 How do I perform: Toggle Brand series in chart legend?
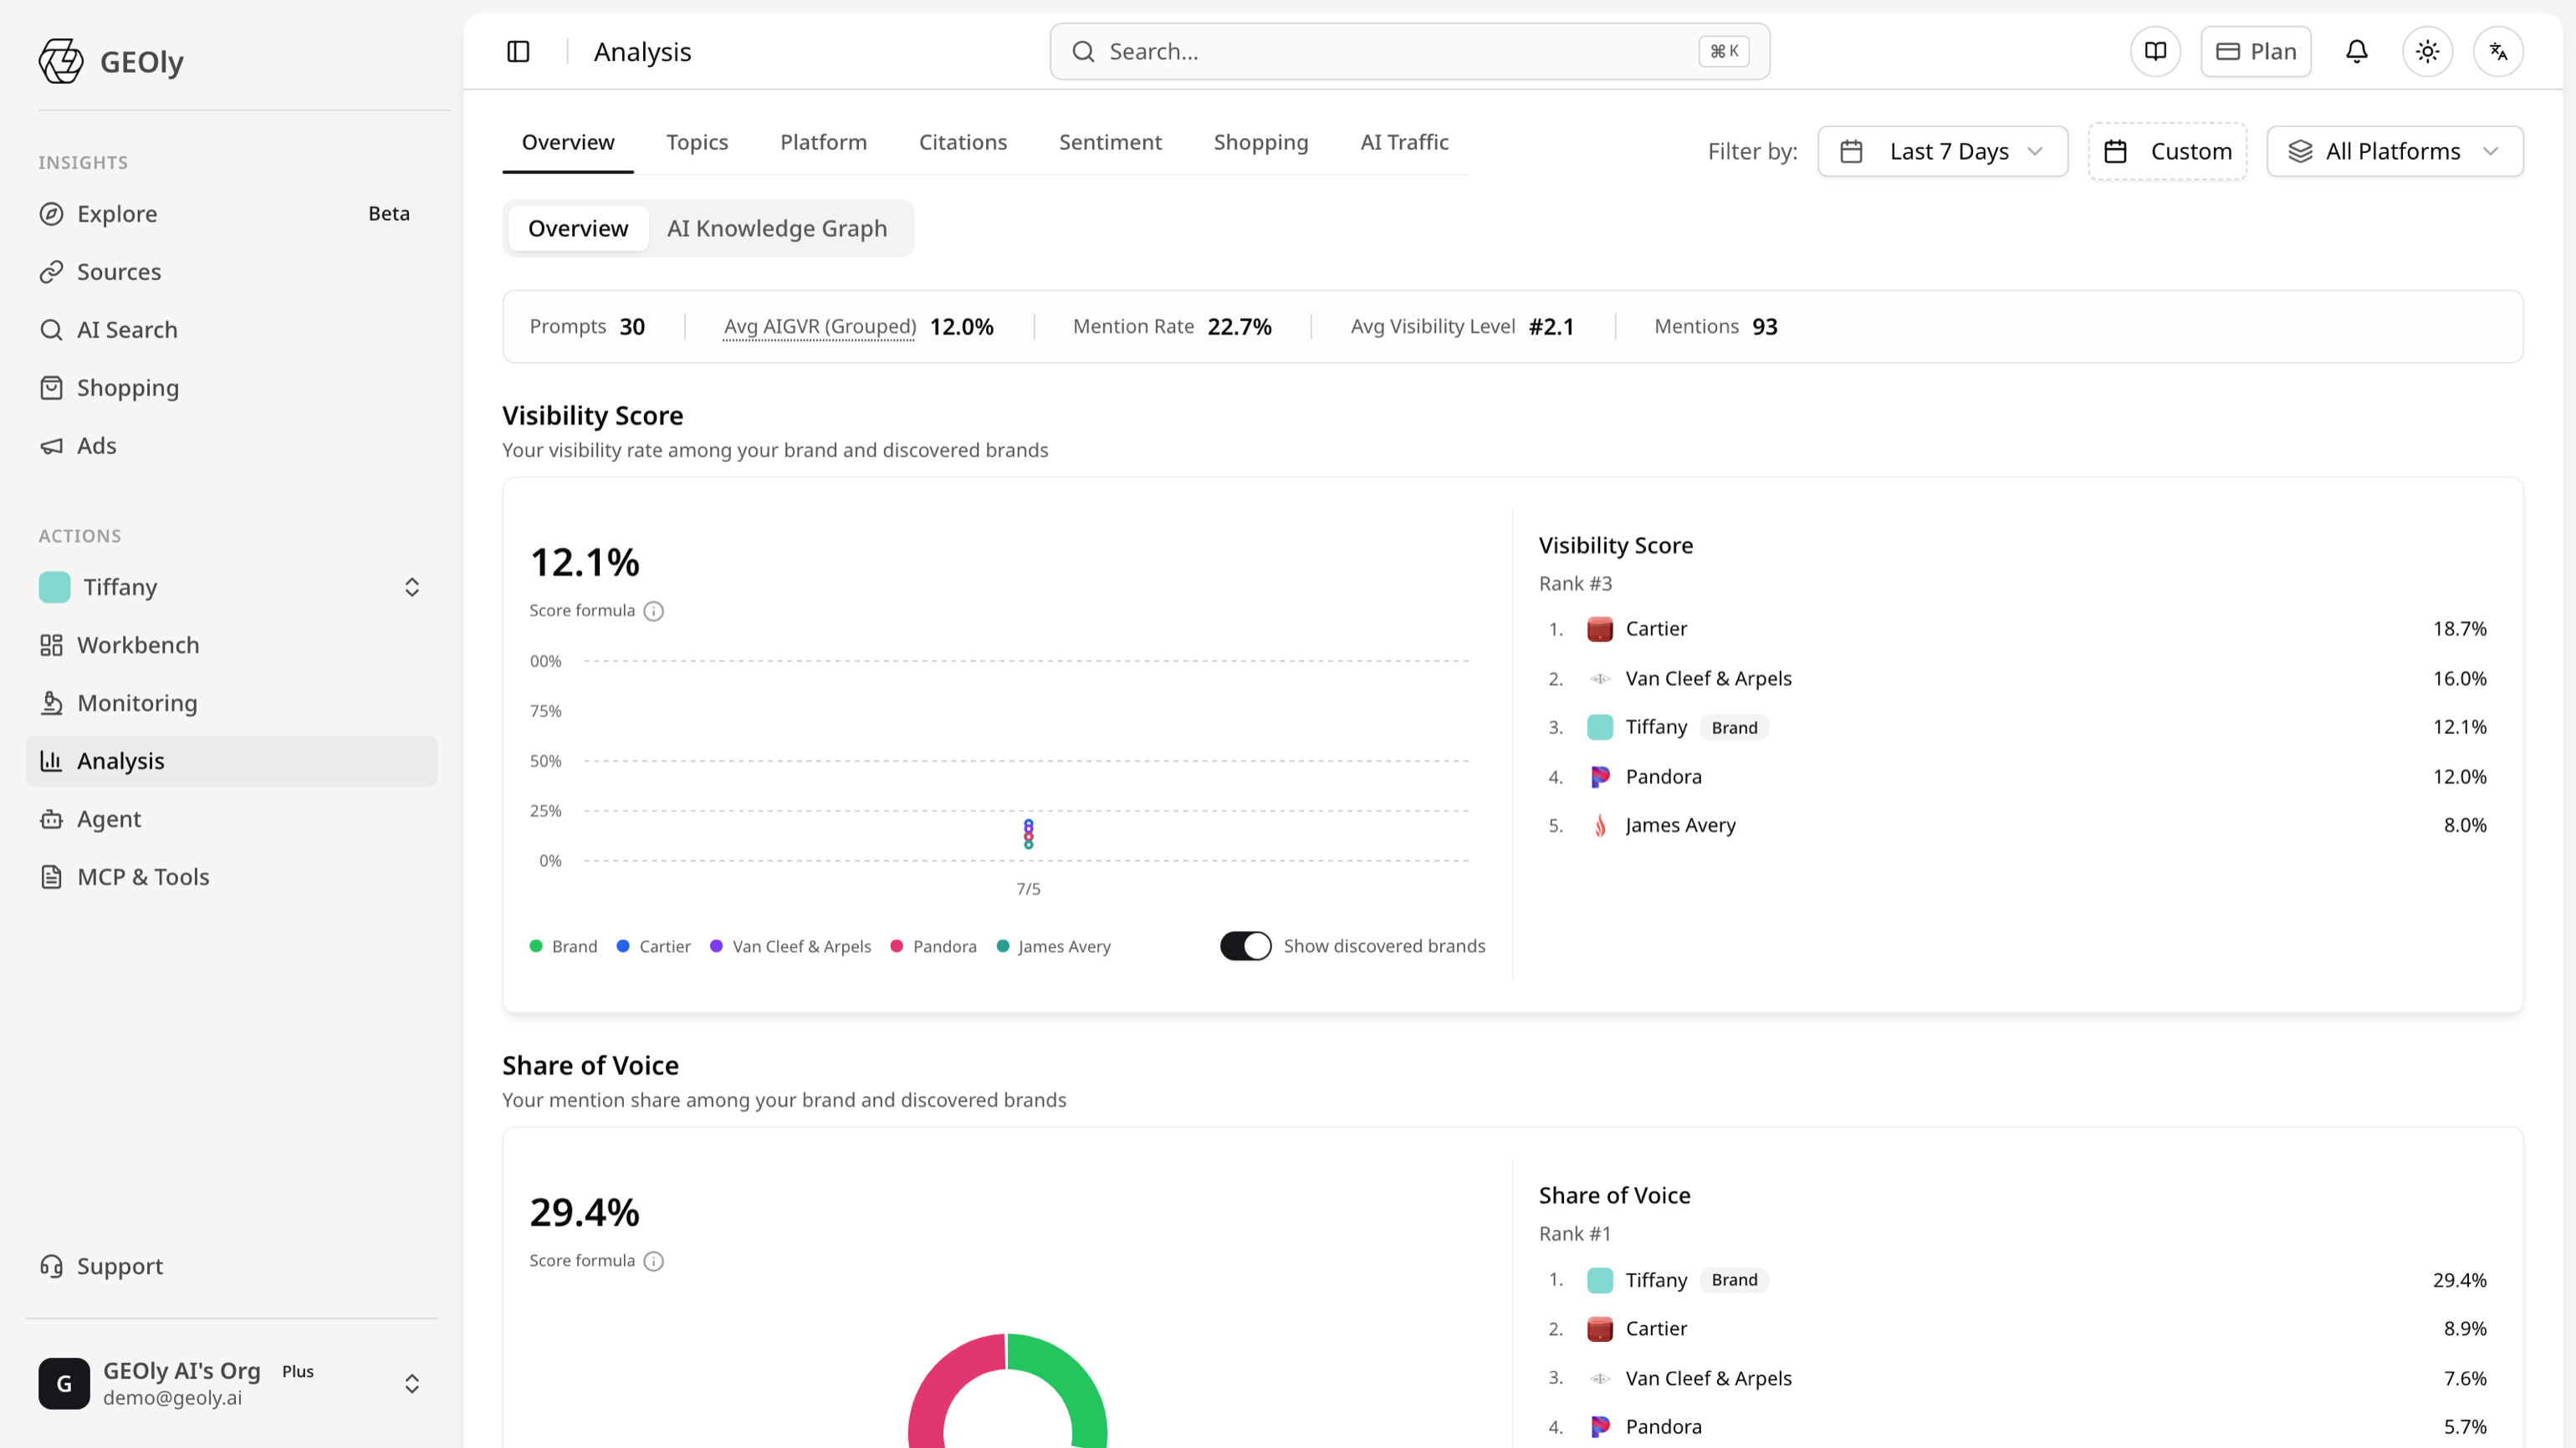click(x=563, y=946)
